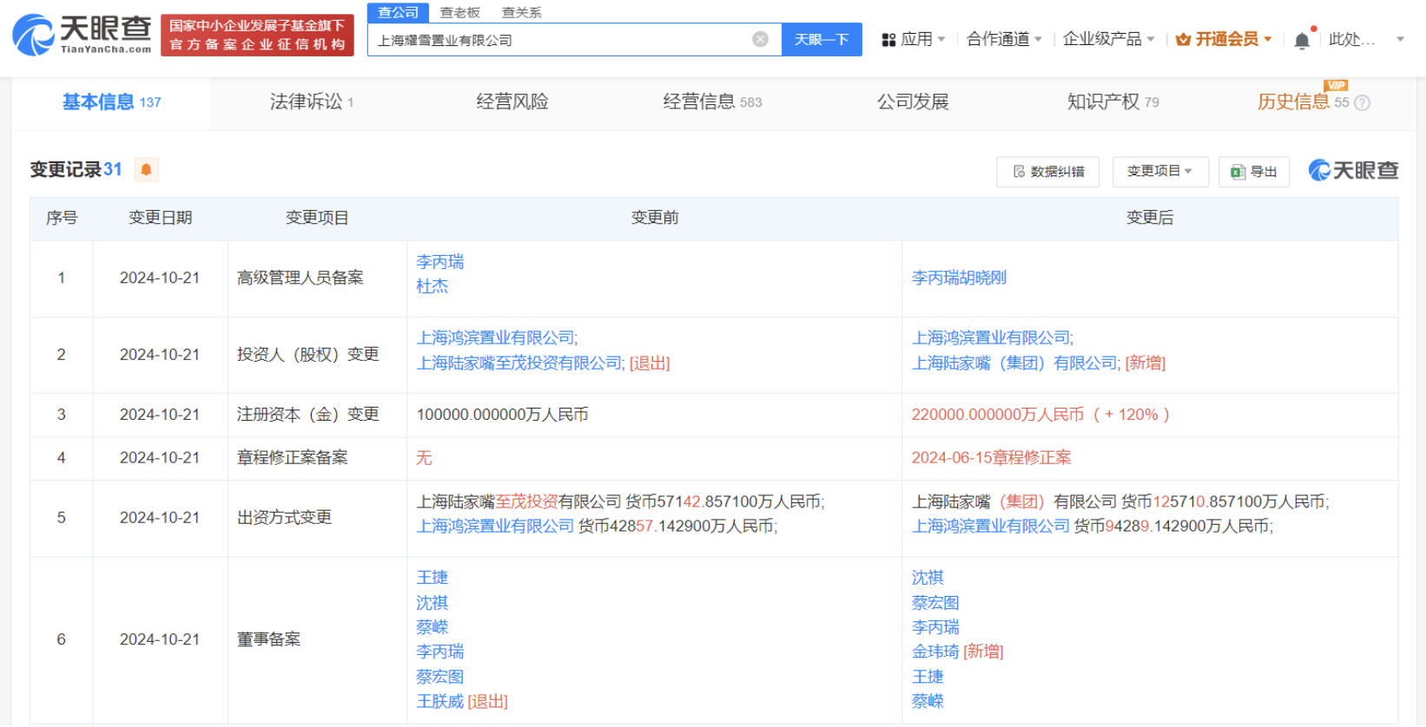Viewport: 1426px width, 727px height.
Task: Click the 应用 grid icon
Action: point(888,40)
